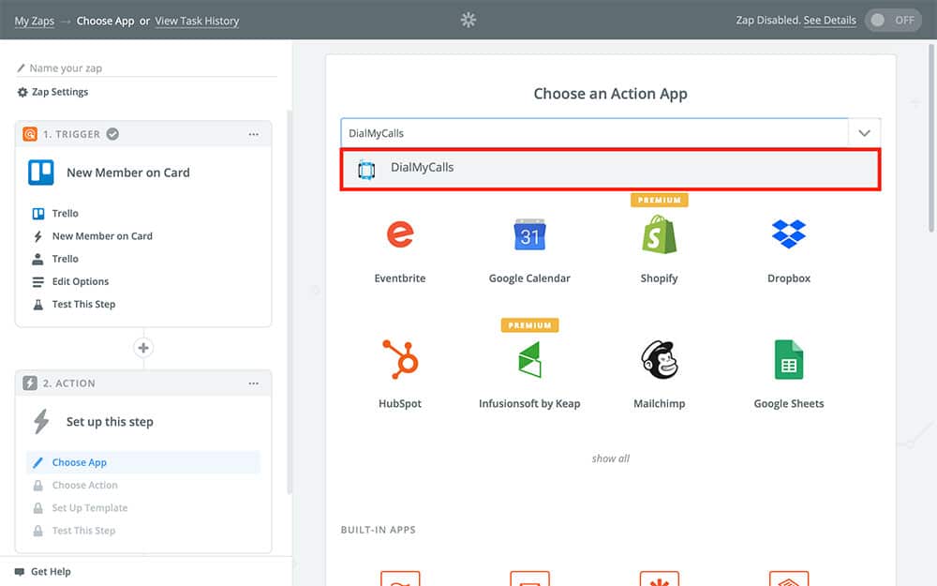Pick the Shopify app icon
This screenshot has height=586, width=937.
(x=659, y=234)
